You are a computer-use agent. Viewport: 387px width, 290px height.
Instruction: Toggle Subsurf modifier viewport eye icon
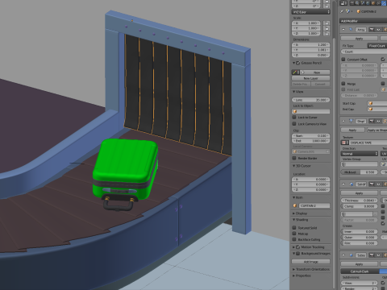tap(378, 255)
